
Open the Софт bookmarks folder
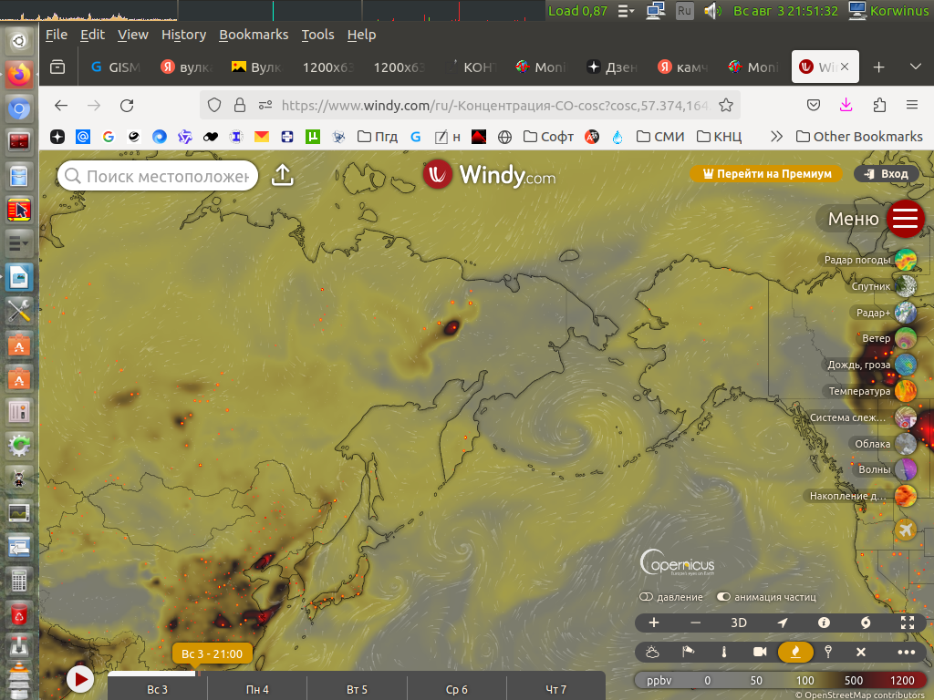[x=548, y=137]
